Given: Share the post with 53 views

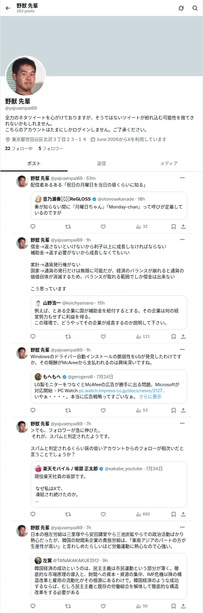Looking at the screenshot, I should click(x=183, y=410).
